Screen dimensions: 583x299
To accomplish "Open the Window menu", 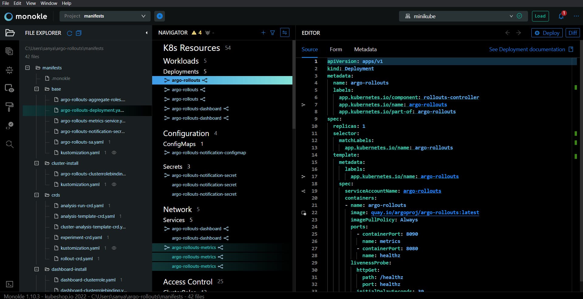I will tap(49, 3).
